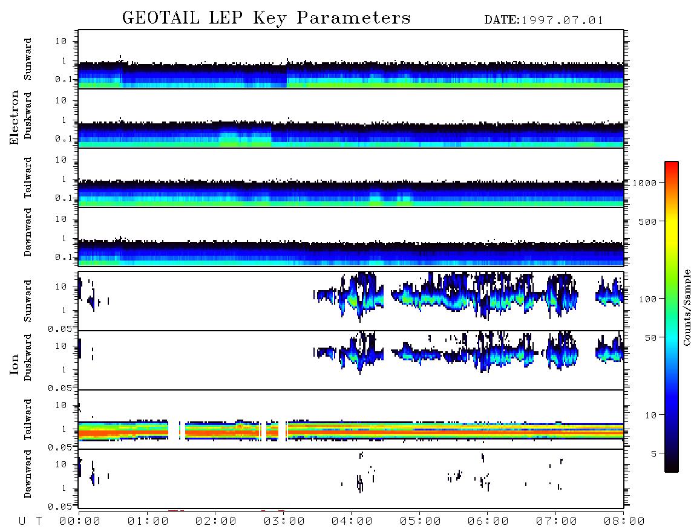This screenshot has height=532, width=691.
Task: Select the Electron 'Sunward' panel label
Action: pos(28,59)
